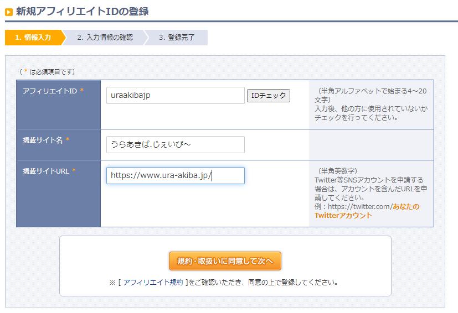This screenshot has width=458, height=313.
Task: Click the orange あなたのTwitterアカウント example text
Action: [367, 211]
